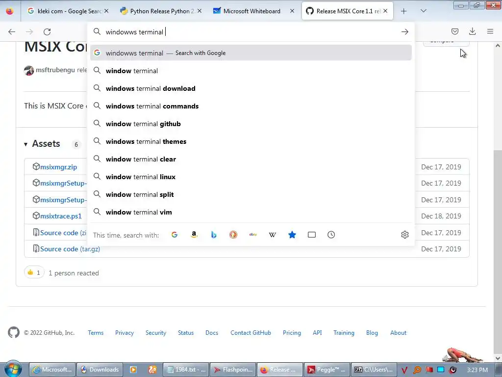Open the Privacy footer link
502x377 pixels.
click(x=125, y=333)
